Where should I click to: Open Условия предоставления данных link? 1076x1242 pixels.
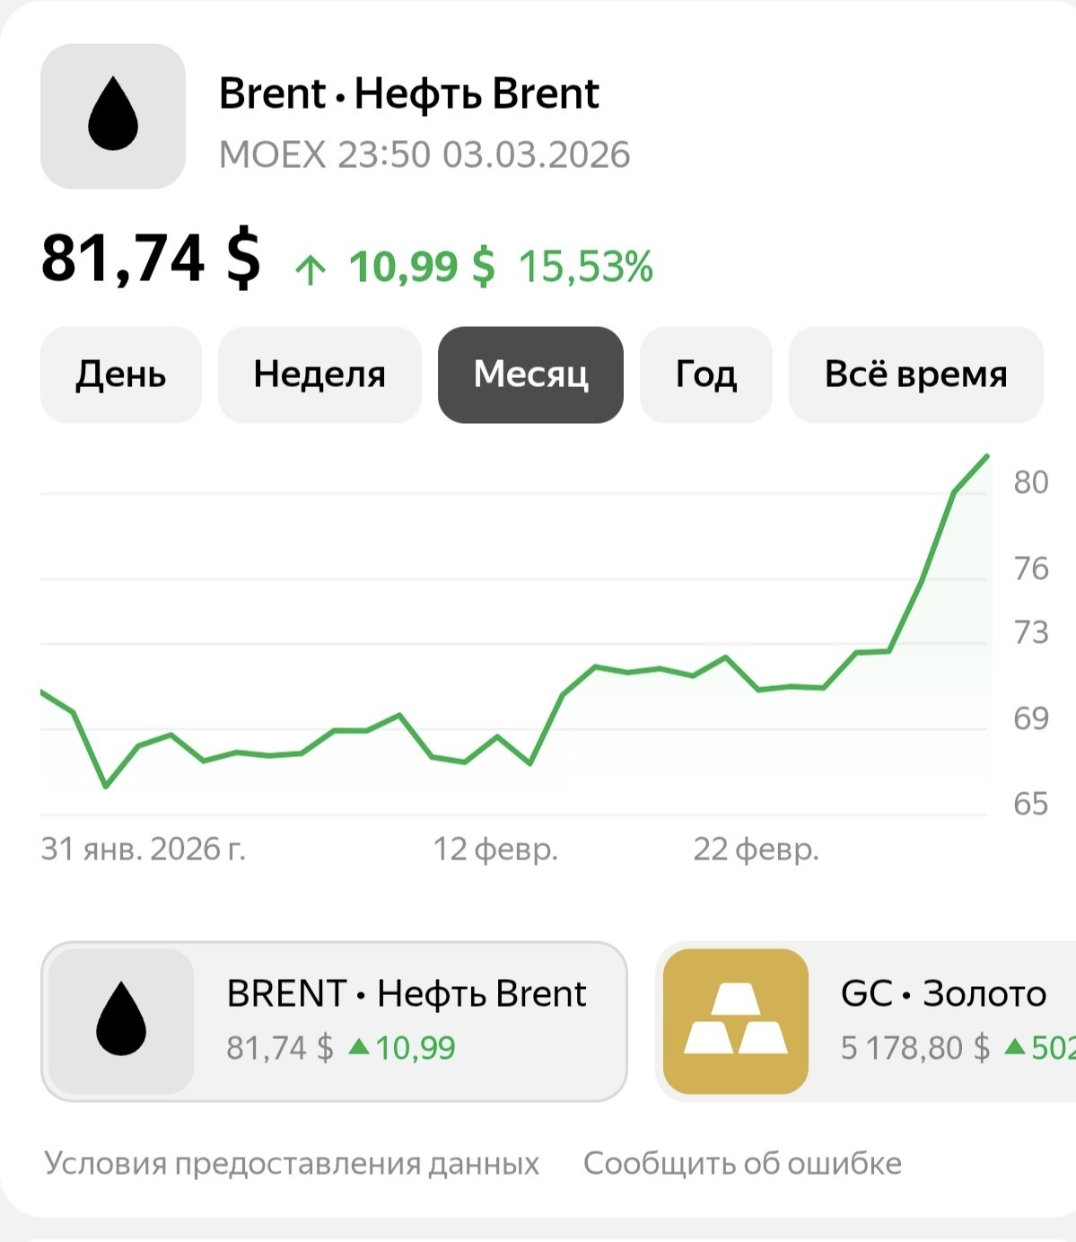point(292,1163)
